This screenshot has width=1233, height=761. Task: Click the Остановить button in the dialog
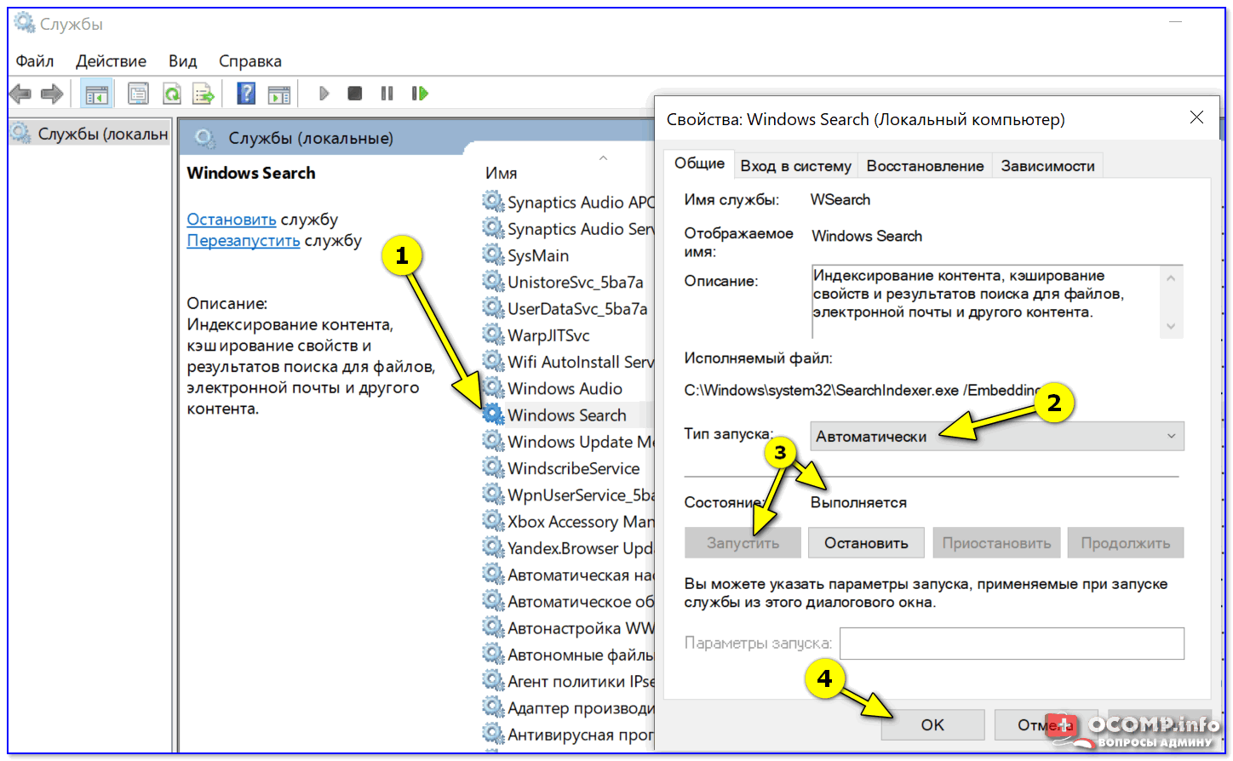click(x=866, y=543)
